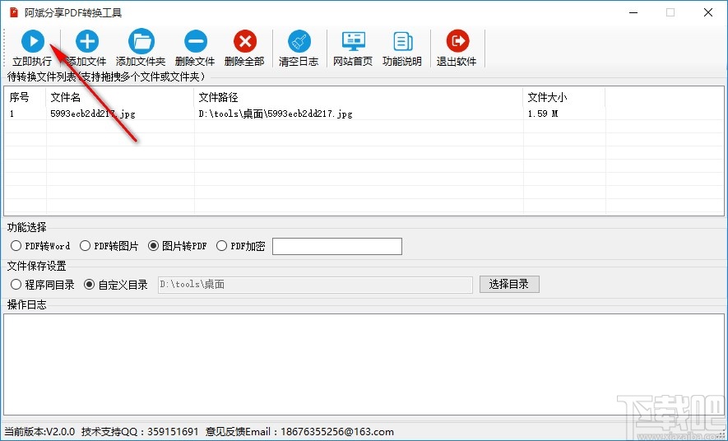
Task: Click 技术支持QQ: 359151691 text
Action: tap(140, 432)
